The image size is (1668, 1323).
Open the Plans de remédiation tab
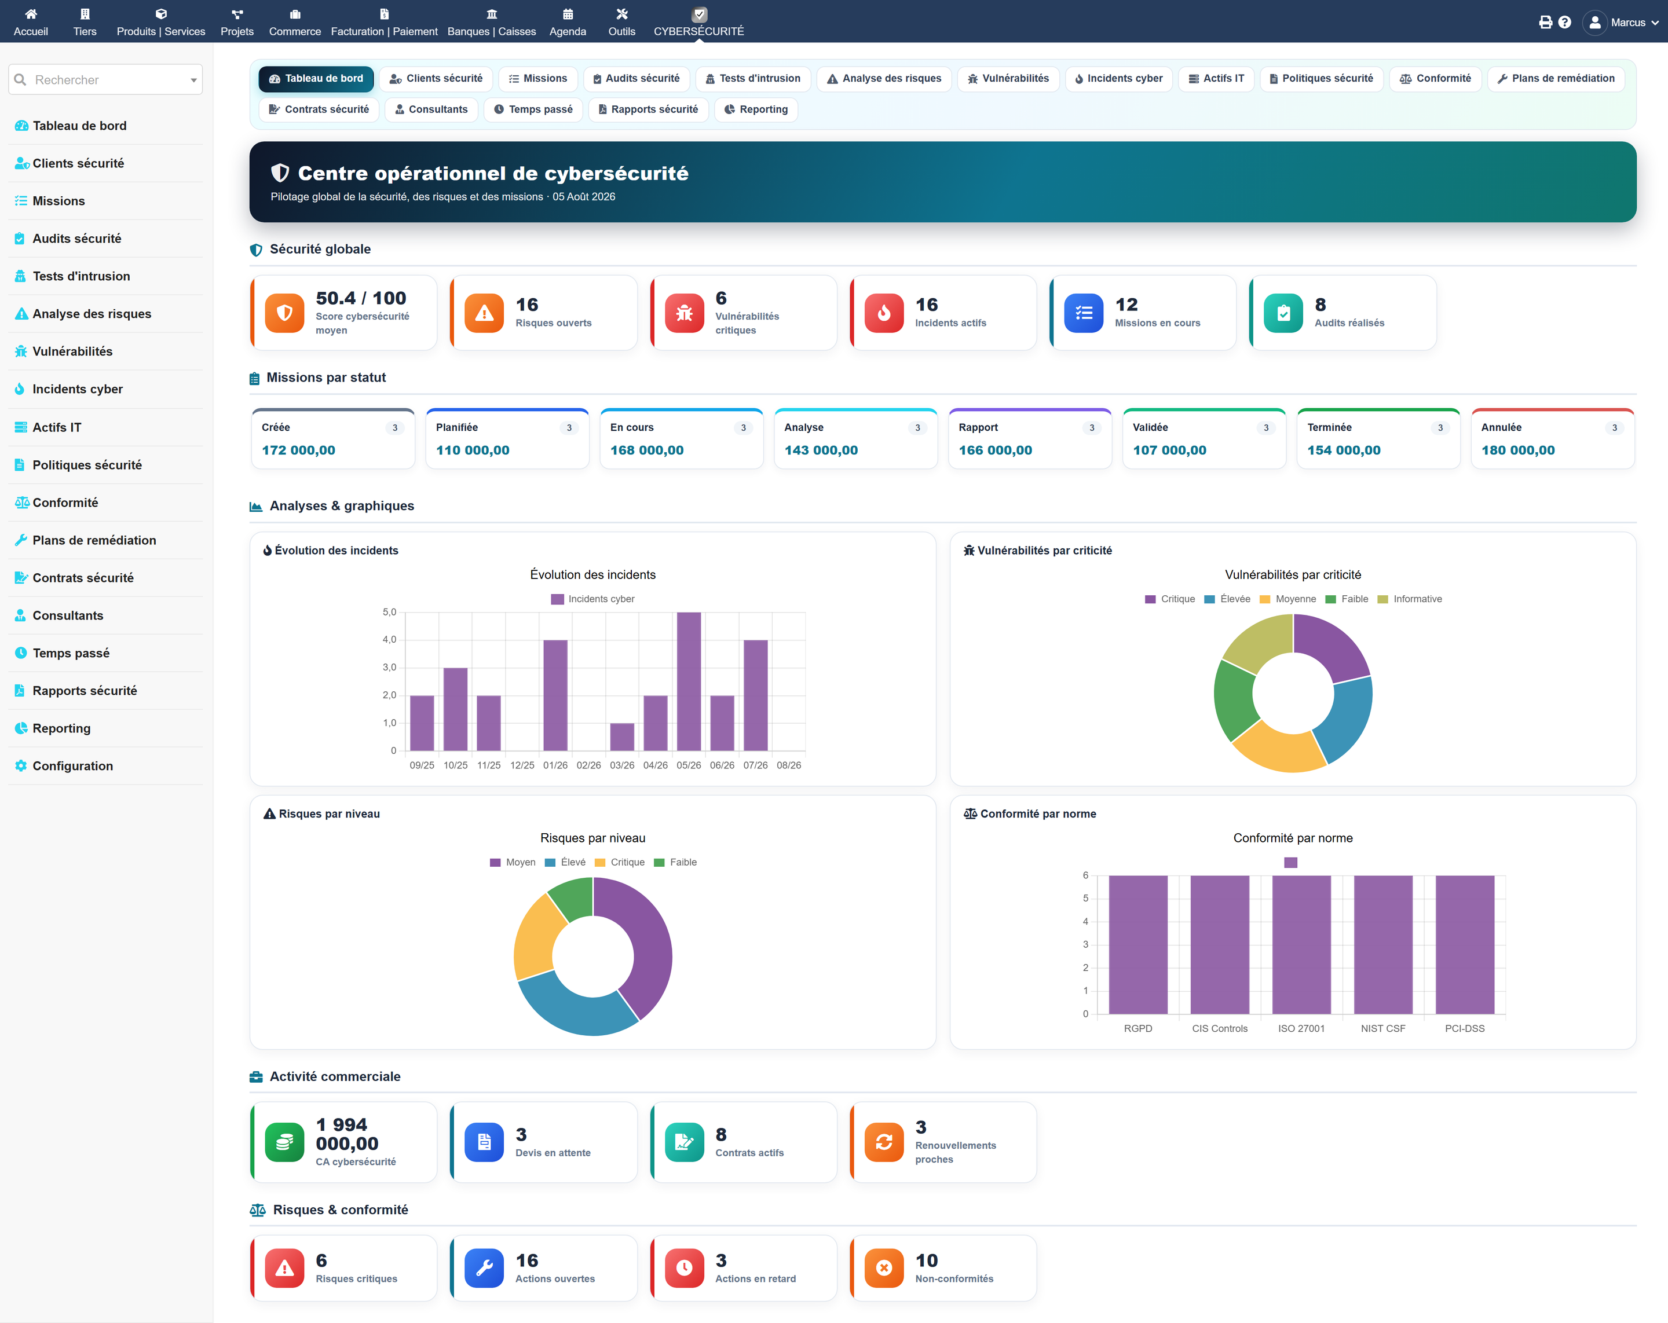click(1556, 78)
